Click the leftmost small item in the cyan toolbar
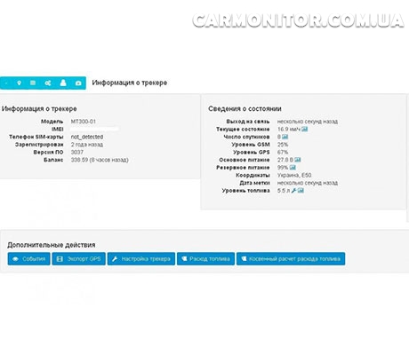 tap(6, 83)
